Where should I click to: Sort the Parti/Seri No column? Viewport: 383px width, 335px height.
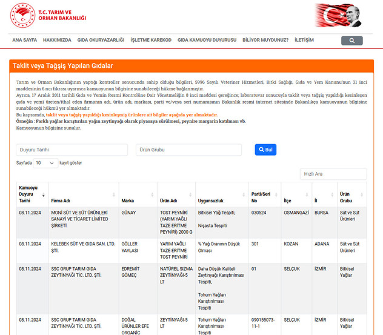pyautogui.click(x=276, y=194)
